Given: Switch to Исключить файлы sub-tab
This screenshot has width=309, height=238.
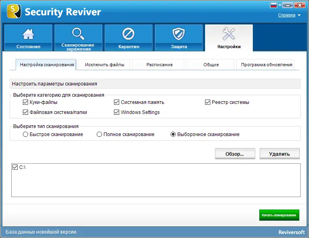Looking at the screenshot, I should [x=104, y=65].
